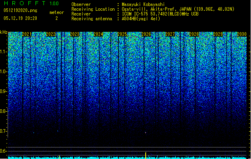Click the 2023 time marker
Viewport: 251px width, 159px height.
point(75,34)
